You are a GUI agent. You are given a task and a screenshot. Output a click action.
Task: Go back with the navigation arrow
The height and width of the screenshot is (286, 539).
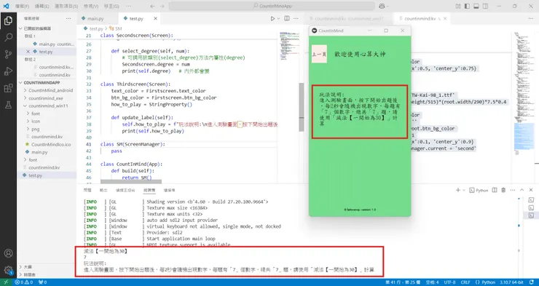click(153, 6)
